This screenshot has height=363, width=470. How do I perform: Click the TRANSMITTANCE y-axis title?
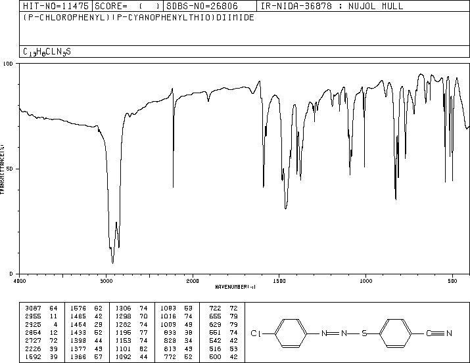3,168
